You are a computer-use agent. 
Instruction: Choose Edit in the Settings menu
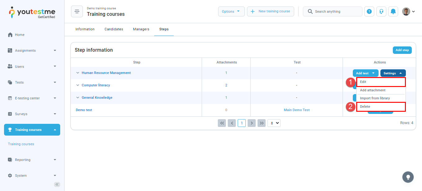tap(381, 82)
